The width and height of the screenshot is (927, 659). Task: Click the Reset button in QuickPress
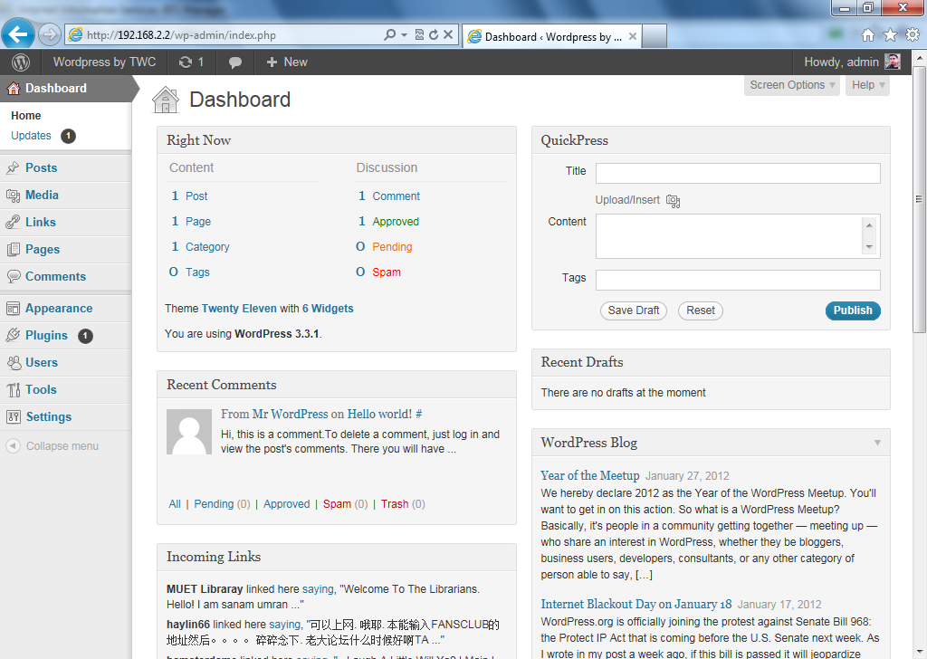[x=700, y=310]
